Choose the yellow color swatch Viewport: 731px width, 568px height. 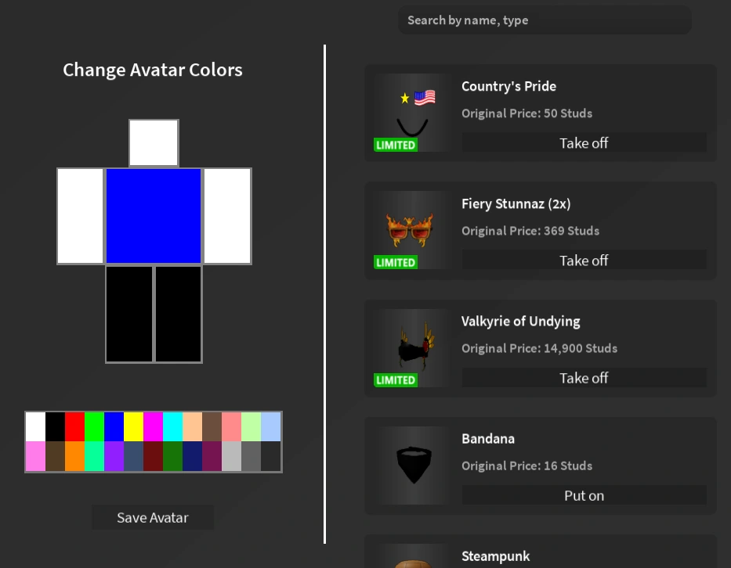(133, 426)
